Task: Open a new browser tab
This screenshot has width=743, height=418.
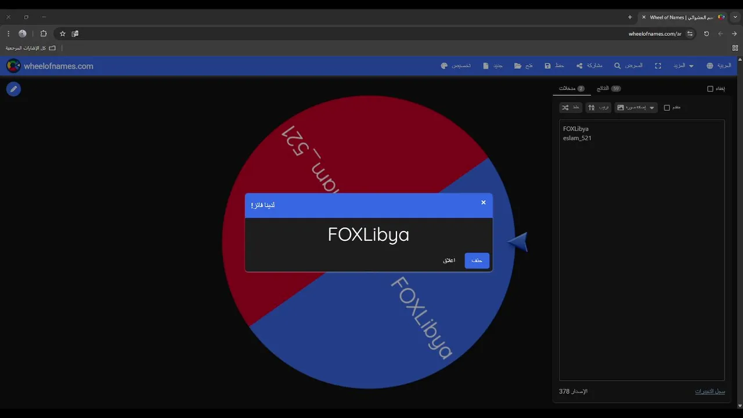Action: pos(630,17)
